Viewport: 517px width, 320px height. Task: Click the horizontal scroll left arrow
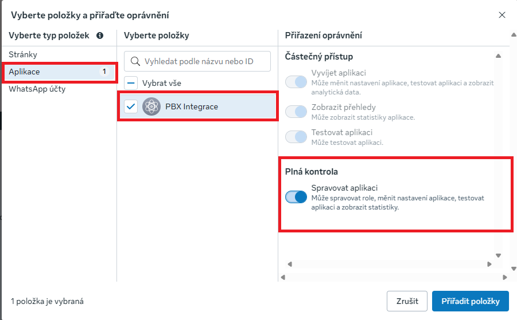[x=290, y=264]
